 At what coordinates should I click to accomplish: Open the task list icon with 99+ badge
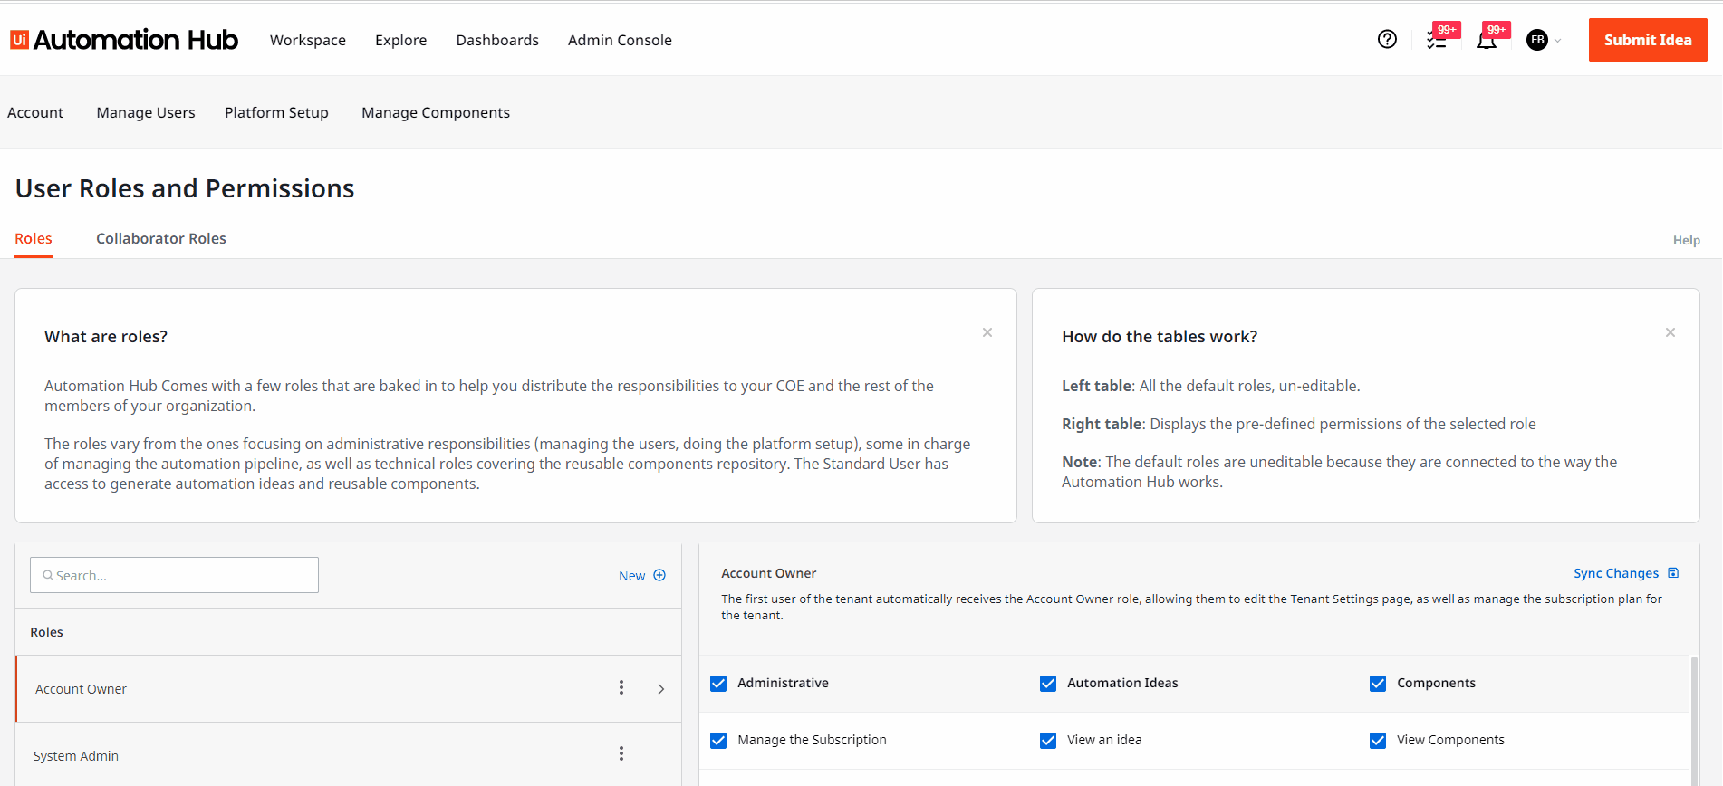1437,40
